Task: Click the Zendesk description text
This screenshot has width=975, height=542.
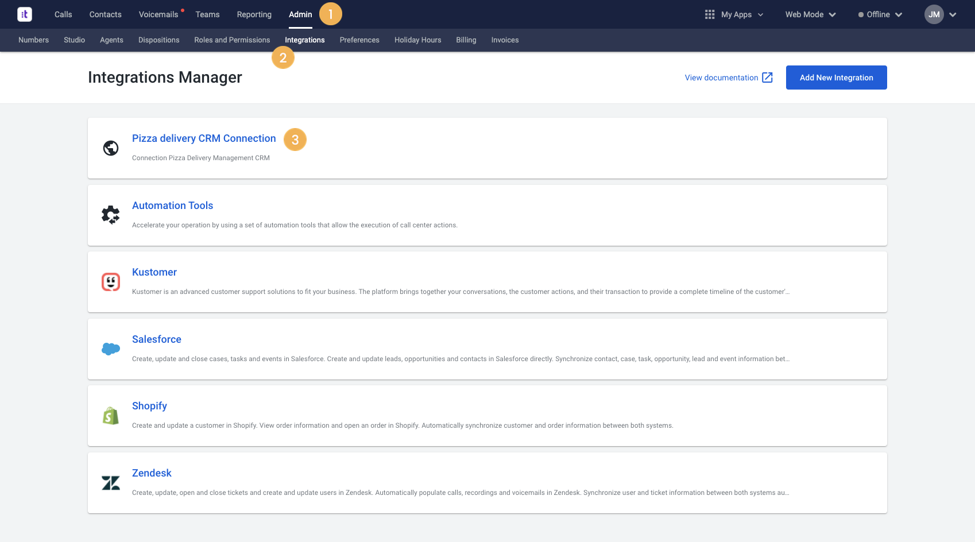Action: click(461, 493)
